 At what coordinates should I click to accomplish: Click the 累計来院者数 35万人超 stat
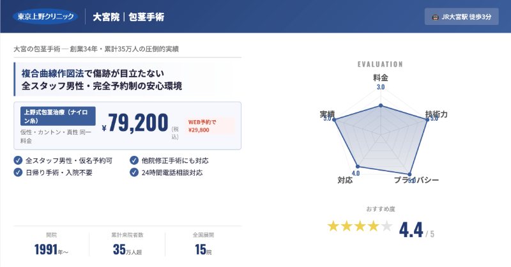click(126, 244)
